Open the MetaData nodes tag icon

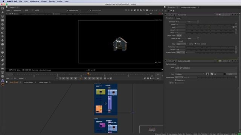[x=3, y=60]
